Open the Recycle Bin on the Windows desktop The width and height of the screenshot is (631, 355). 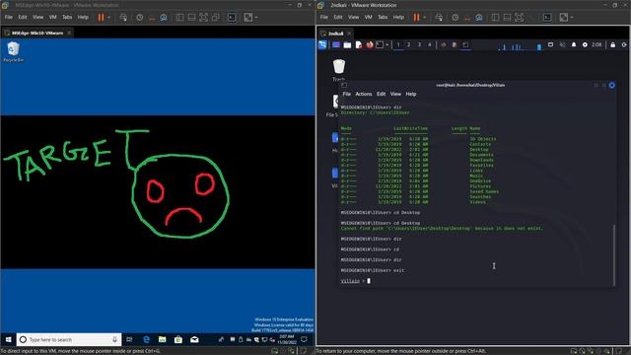[13, 52]
